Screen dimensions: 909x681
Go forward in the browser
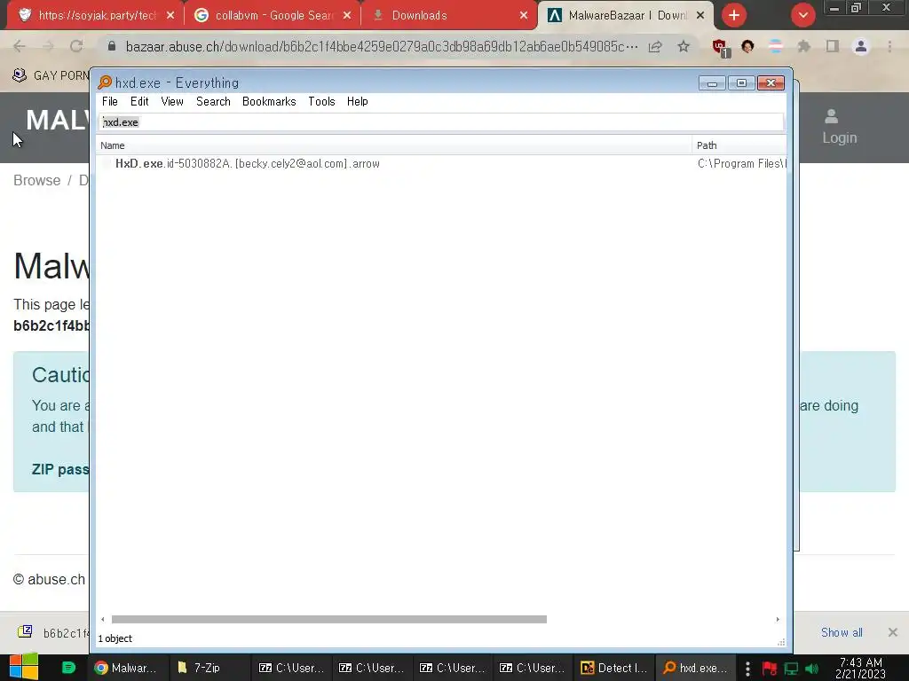[48, 46]
